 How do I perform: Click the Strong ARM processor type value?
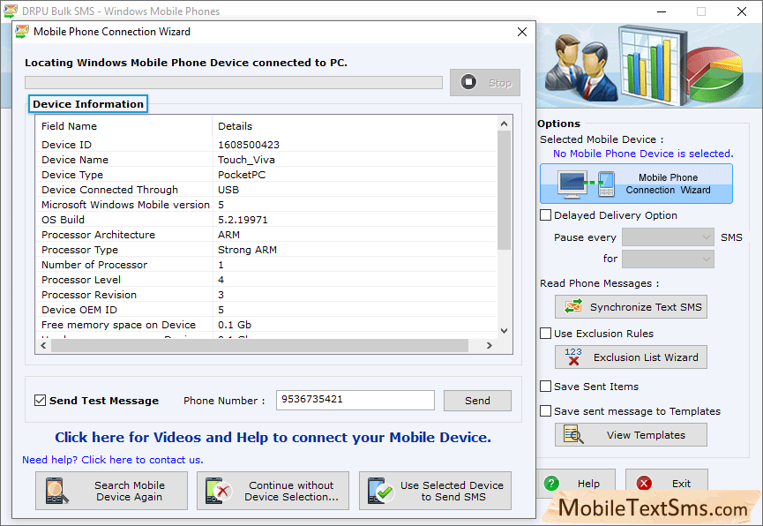[247, 250]
